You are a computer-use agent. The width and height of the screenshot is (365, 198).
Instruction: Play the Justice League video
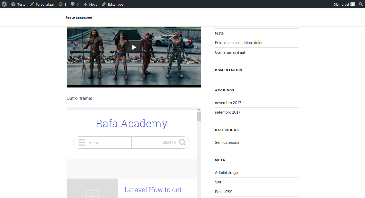pyautogui.click(x=134, y=47)
